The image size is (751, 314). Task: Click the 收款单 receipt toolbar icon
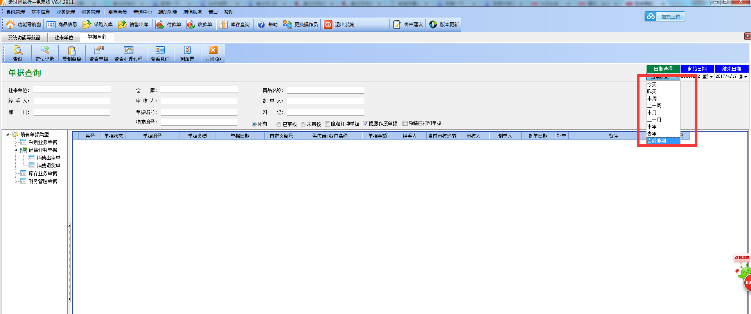(x=190, y=25)
